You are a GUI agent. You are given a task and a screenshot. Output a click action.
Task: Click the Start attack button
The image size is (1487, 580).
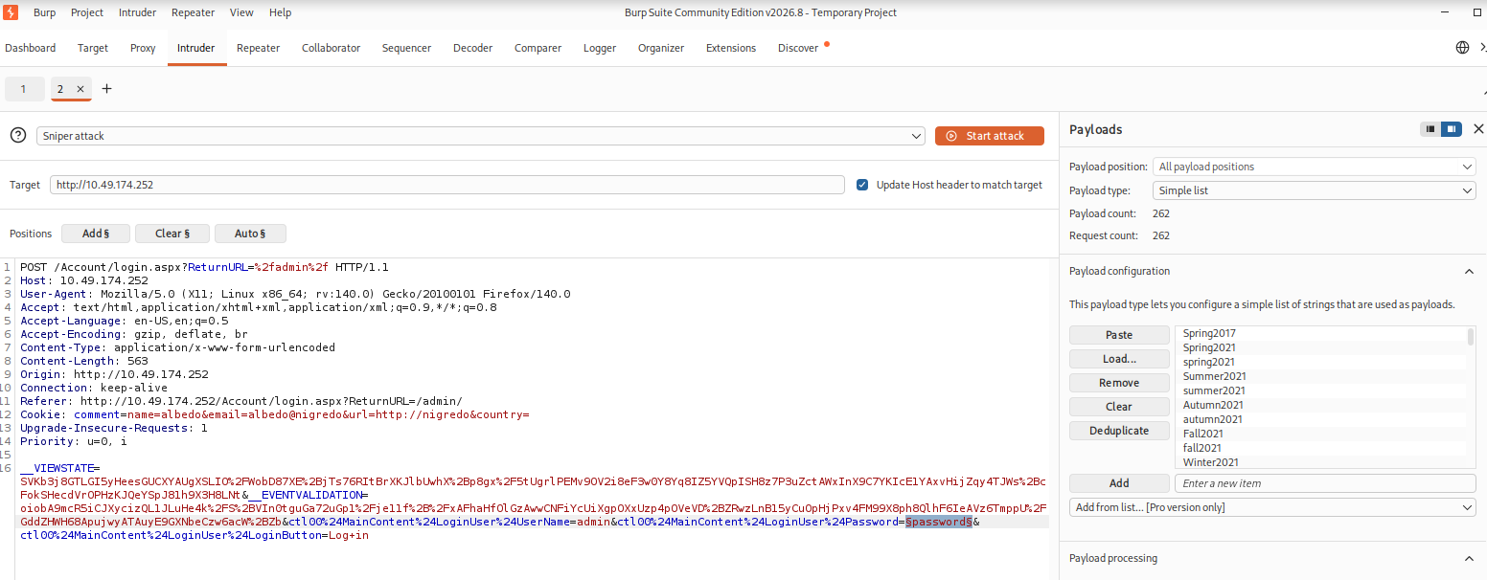(990, 136)
